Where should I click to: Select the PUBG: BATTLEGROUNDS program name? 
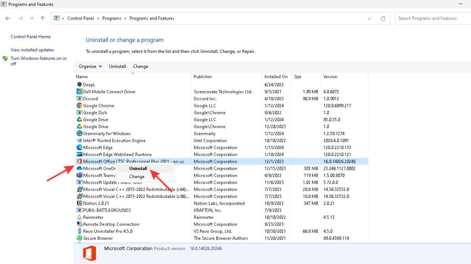(107, 210)
